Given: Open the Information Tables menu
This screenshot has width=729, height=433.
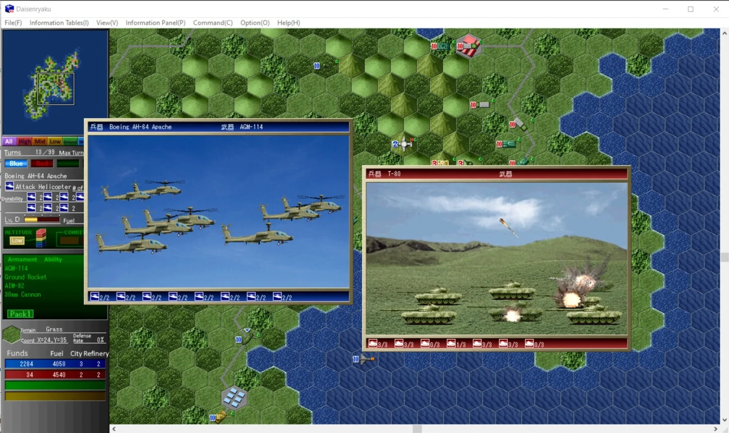Looking at the screenshot, I should [x=59, y=23].
